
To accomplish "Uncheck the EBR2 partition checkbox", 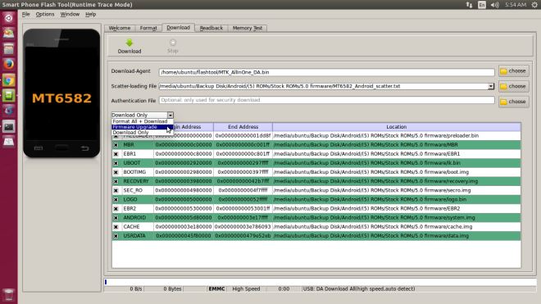I will point(116,209).
